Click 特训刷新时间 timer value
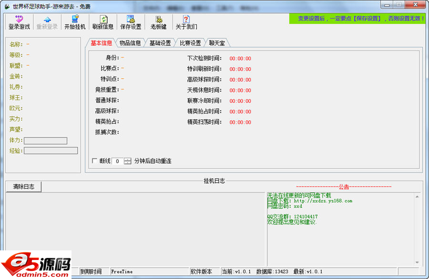Viewport: 429px width, 279px height. point(240,69)
